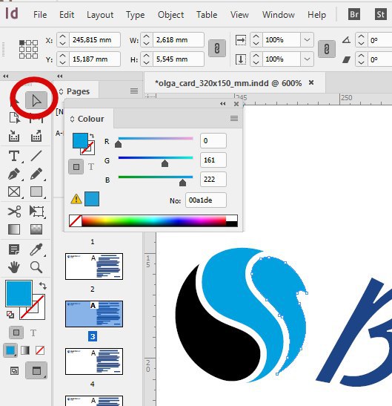Toggle constrain width and height proportions link
This screenshot has height=406, width=392.
point(217,48)
